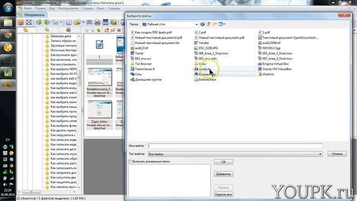The height and width of the screenshot is (201, 357).
Task: Open the Файл menu
Action: 28,8
